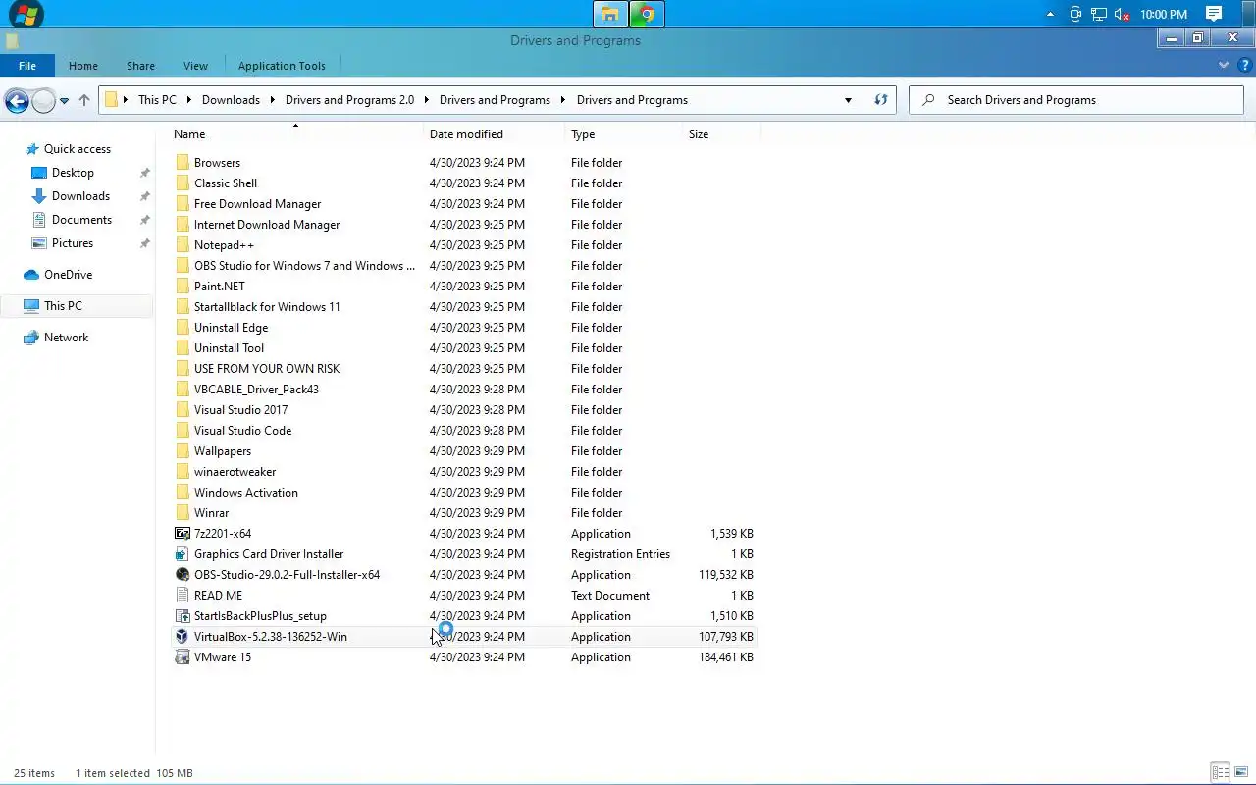Open the Share ribbon tab
The width and height of the screenshot is (1256, 785).
coord(140,66)
